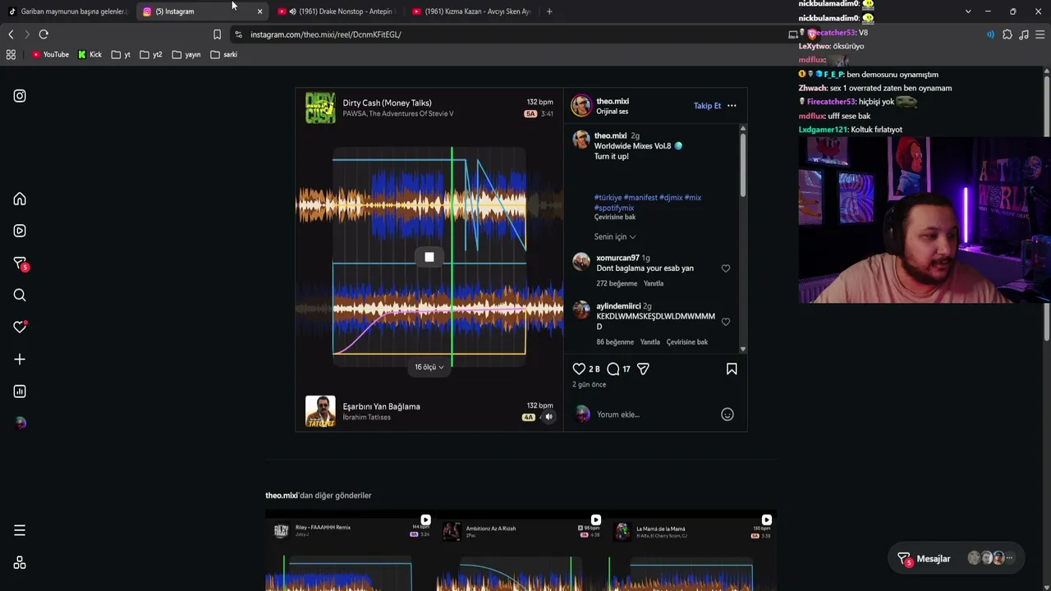View translation of aylindemiirci's comment
The image size is (1051, 591).
click(687, 342)
